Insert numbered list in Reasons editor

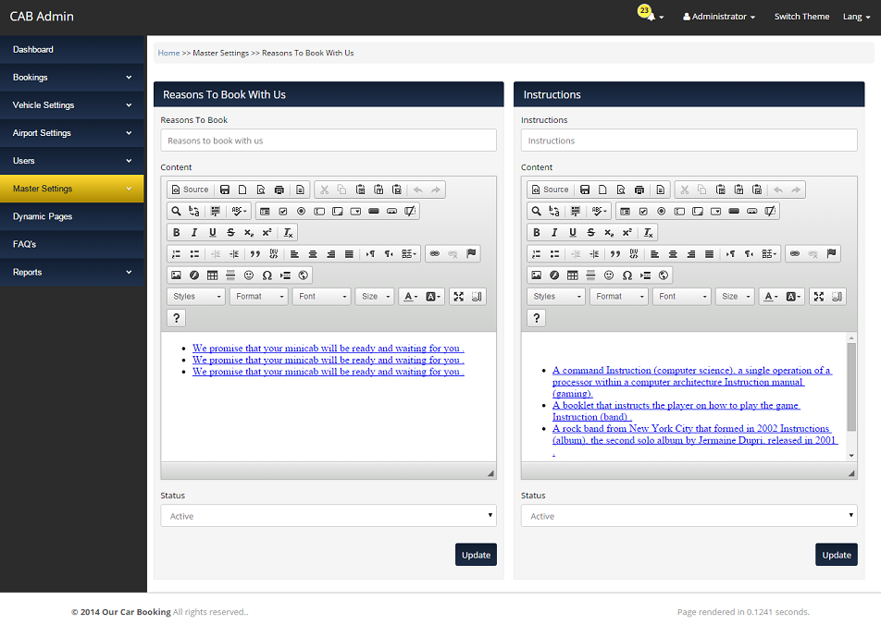pyautogui.click(x=177, y=253)
